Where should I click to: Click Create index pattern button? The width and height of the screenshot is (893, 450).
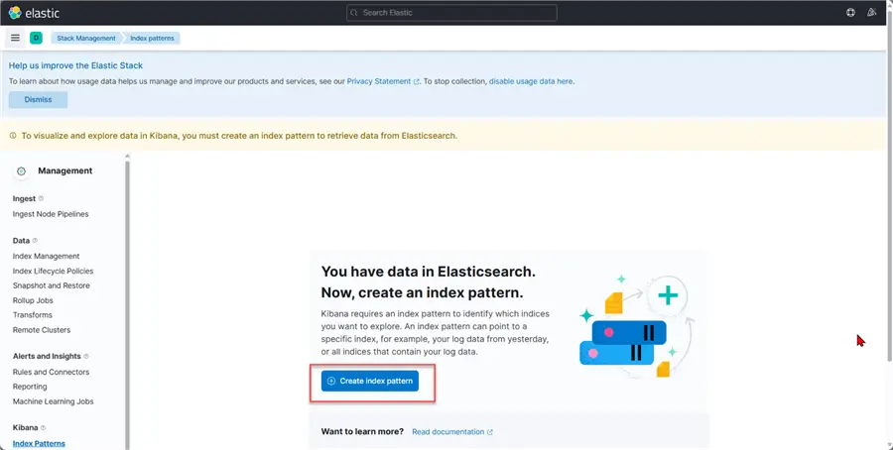click(370, 382)
